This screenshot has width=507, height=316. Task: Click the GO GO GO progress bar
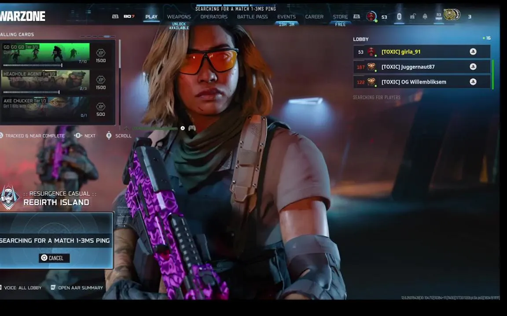(x=32, y=65)
